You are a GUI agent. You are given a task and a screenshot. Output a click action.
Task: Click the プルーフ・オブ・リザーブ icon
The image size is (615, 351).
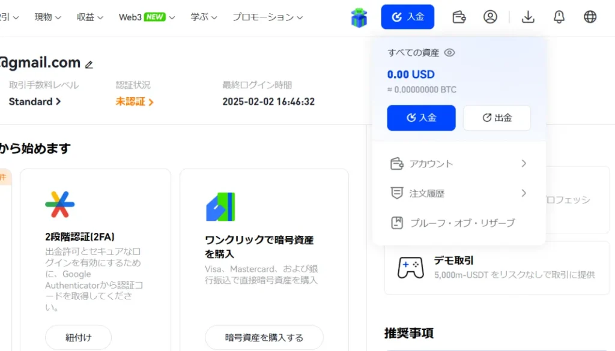(397, 223)
